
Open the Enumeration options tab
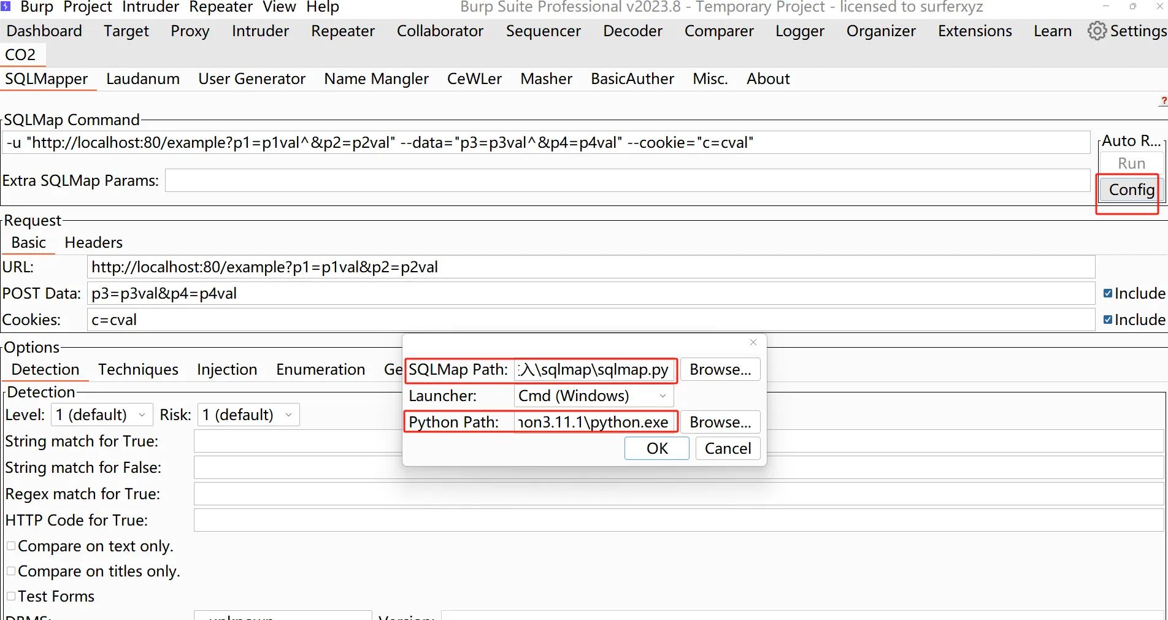pos(321,369)
